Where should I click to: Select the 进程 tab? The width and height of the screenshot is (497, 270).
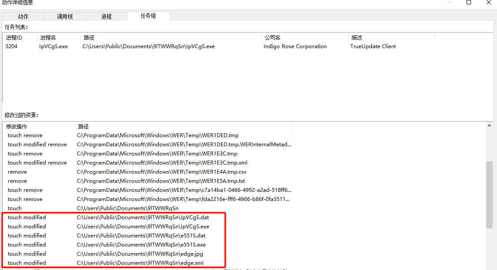pos(106,16)
